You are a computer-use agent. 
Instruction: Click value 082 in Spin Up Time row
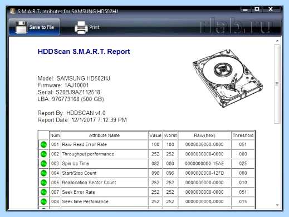coord(155,164)
